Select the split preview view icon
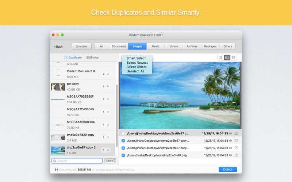Viewport: 292px width, 182px height. pyautogui.click(x=227, y=58)
